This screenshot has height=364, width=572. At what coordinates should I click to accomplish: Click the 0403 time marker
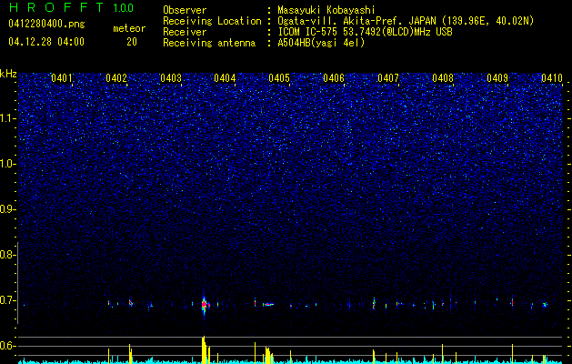171,77
